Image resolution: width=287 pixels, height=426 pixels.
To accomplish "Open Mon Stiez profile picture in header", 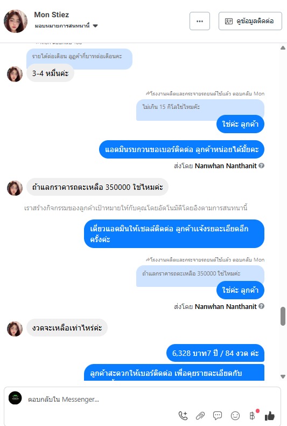I will coord(16,21).
